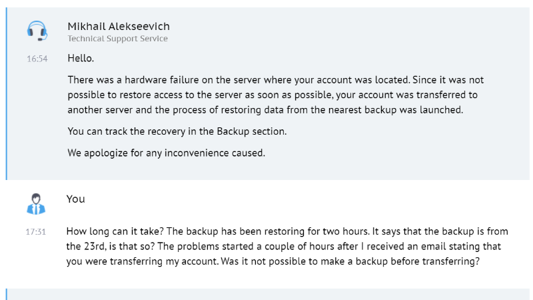Click the "We apologize for any inconvenience" line

pos(166,153)
